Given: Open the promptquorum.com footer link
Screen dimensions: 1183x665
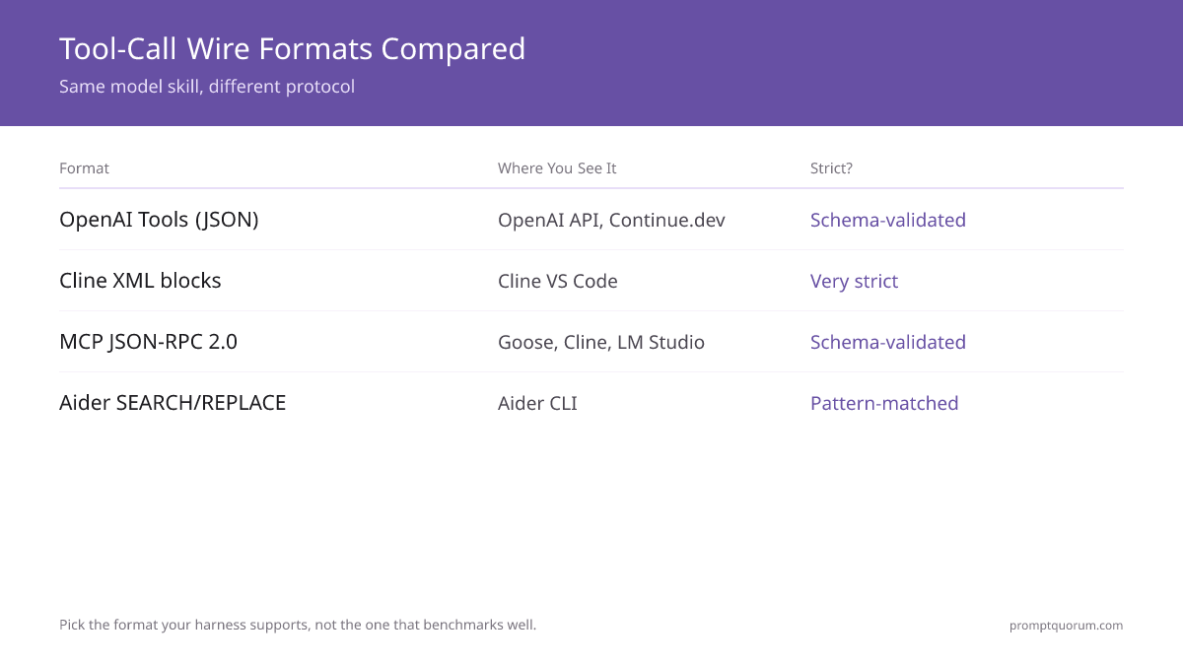Looking at the screenshot, I should tap(1066, 625).
